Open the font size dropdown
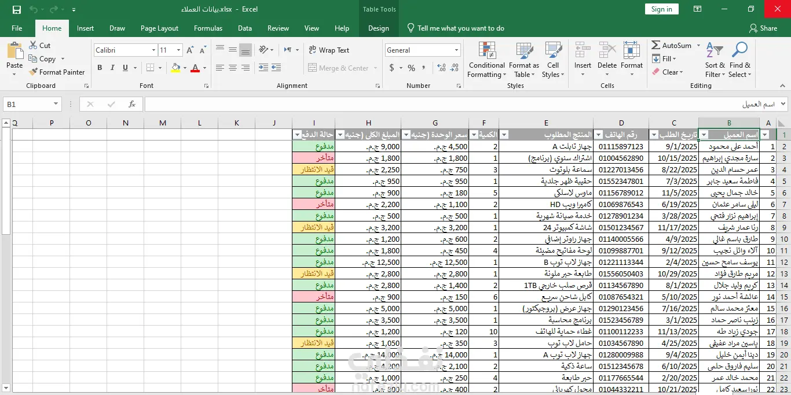 179,50
